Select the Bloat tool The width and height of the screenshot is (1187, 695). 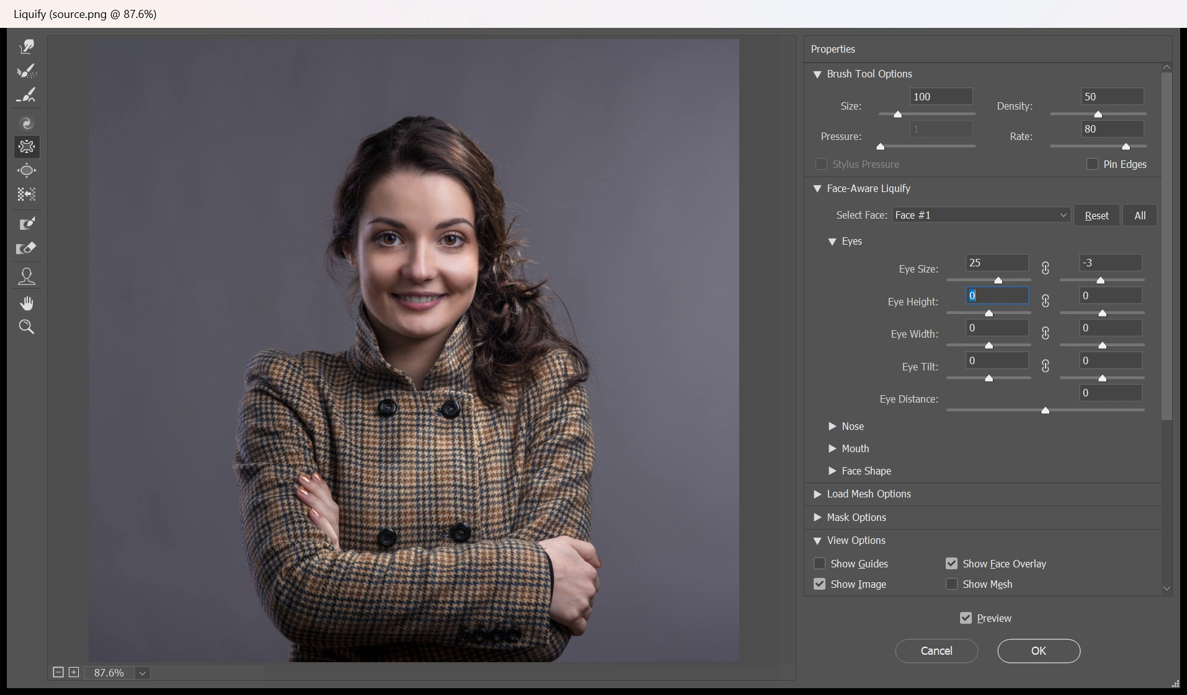[27, 171]
